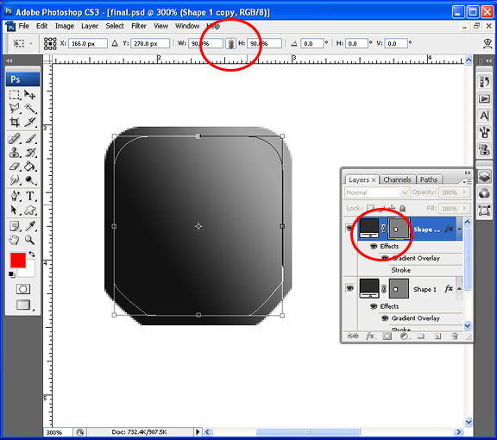Switch to warp mode icon in options bar

(x=488, y=44)
